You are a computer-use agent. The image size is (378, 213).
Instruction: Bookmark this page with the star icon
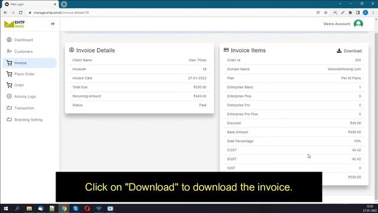point(325,12)
